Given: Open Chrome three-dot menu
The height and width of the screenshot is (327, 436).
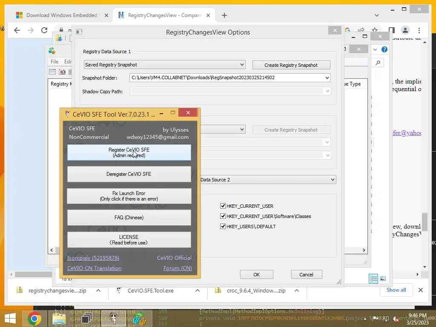Looking at the screenshot, I should click(x=419, y=30).
